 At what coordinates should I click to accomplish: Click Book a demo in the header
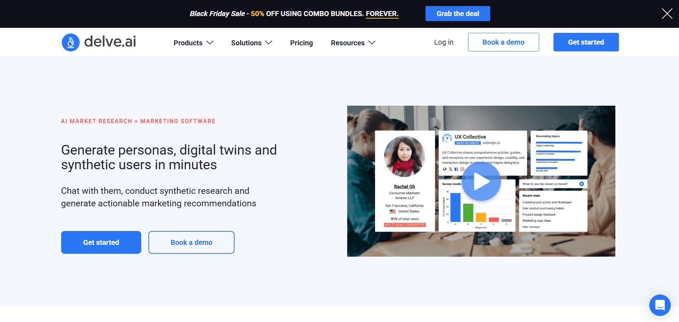(503, 42)
